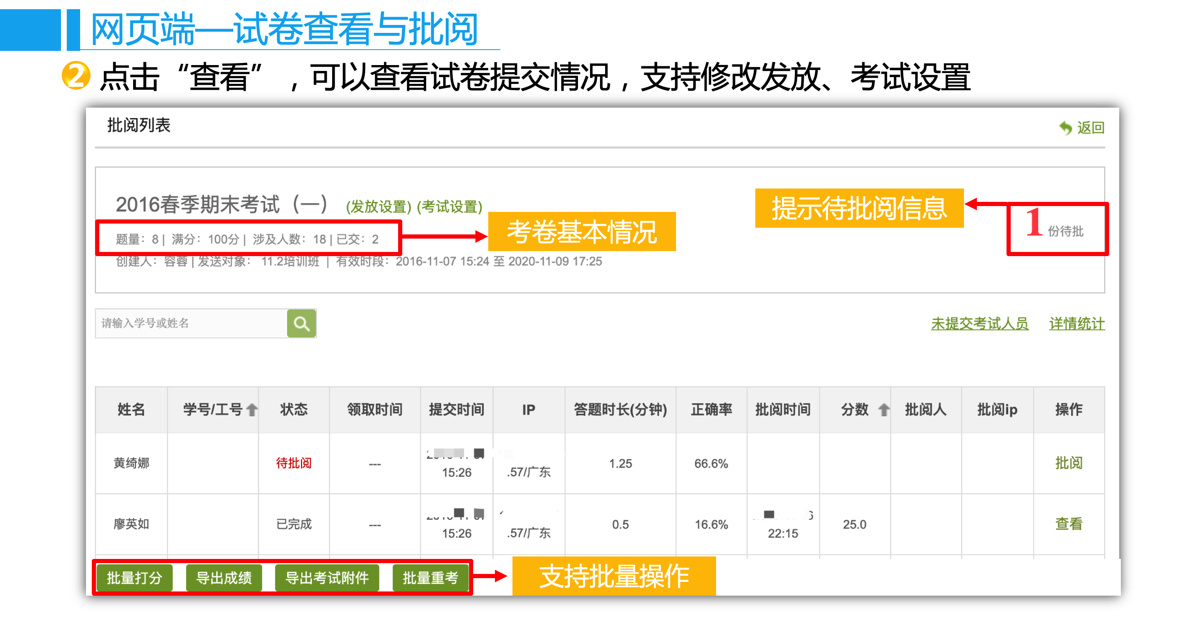Click the 状态 column header
The image size is (1201, 624).
click(294, 410)
